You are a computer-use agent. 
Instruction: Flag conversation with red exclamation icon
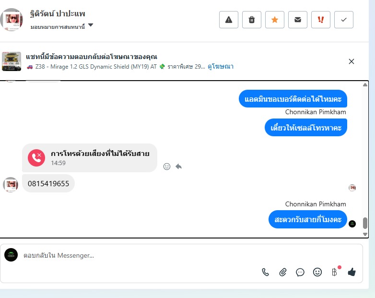321,20
